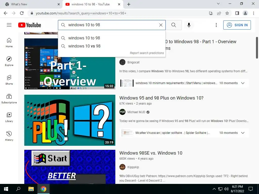
Task: Open the Home sidebar item
Action: 9,43
